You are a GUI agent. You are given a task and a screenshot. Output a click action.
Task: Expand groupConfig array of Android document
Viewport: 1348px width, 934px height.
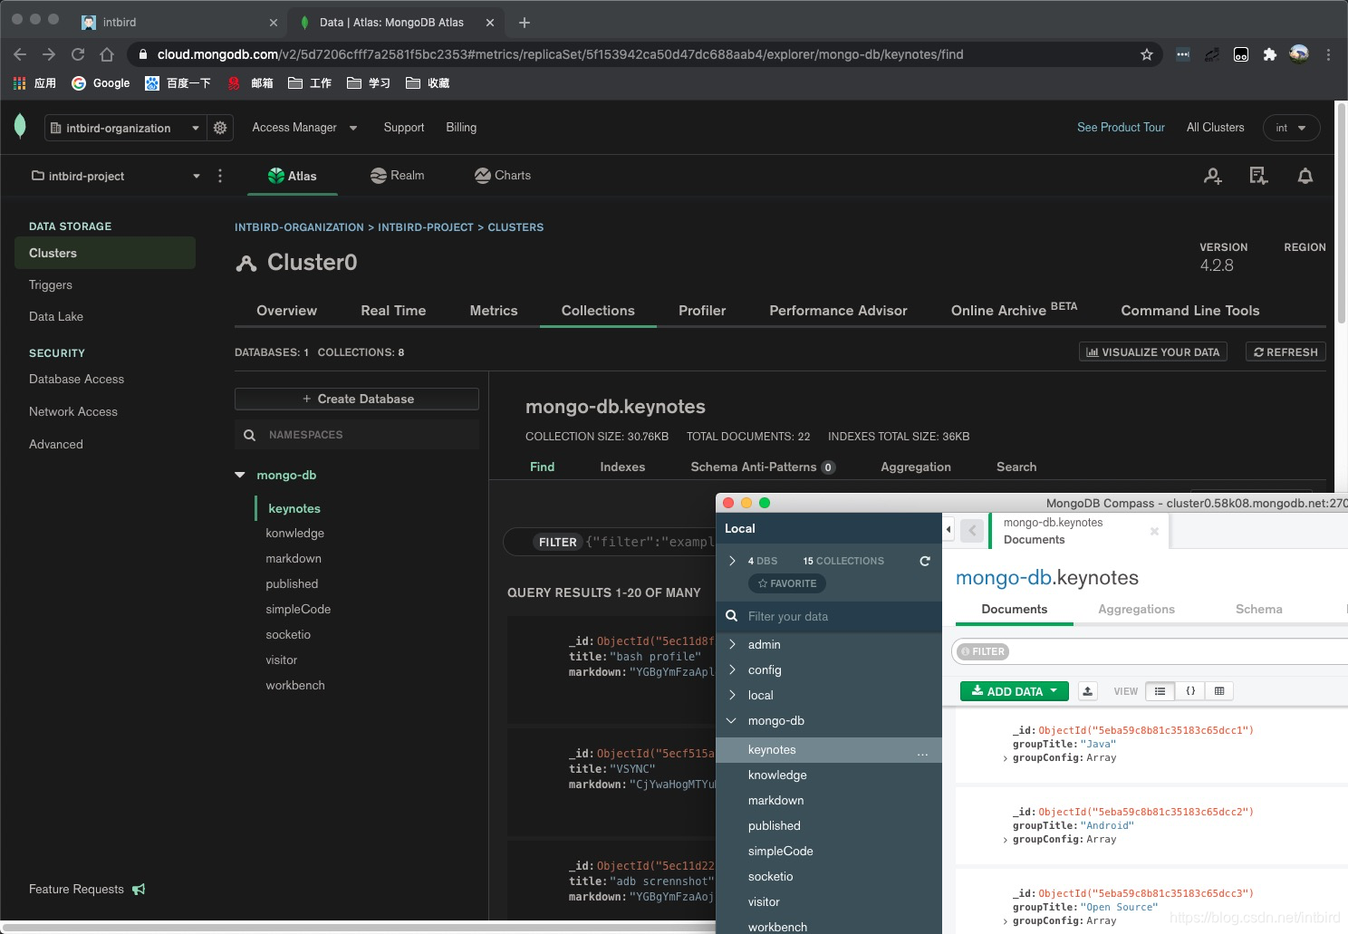[1006, 840]
